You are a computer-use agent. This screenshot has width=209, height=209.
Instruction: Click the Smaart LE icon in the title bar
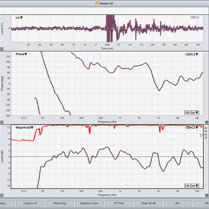click(x=97, y=3)
